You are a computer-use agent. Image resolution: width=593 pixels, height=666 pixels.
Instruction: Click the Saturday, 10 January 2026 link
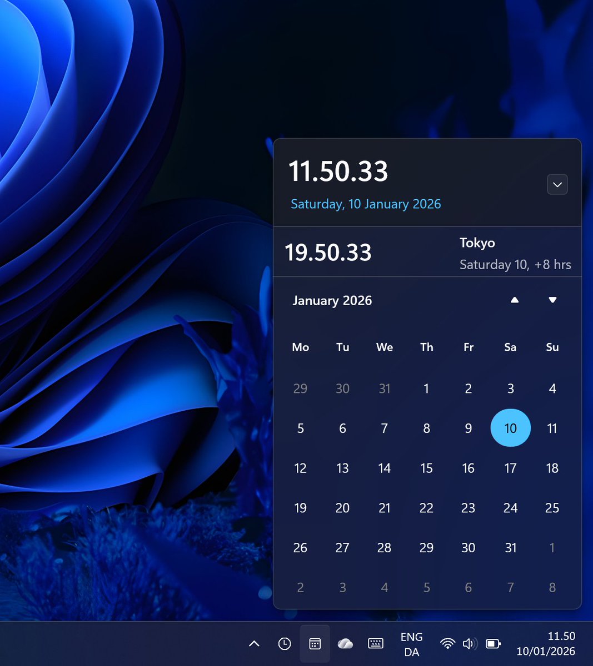(x=366, y=204)
